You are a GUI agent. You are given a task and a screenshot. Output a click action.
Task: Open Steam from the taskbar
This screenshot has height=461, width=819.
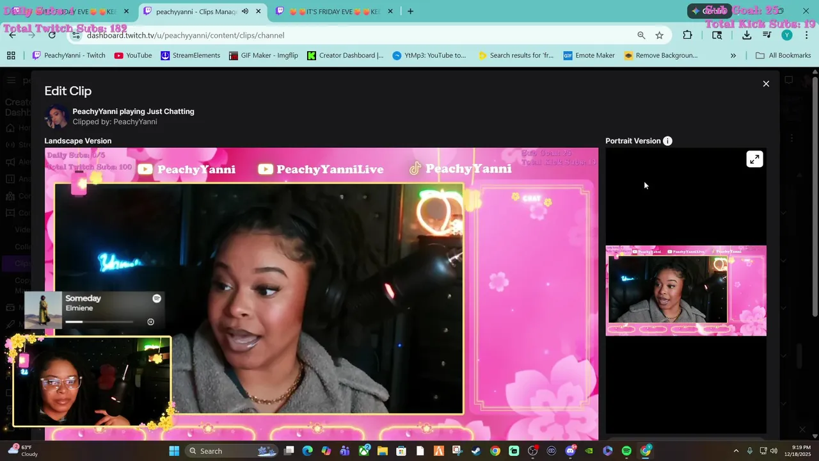click(477, 451)
